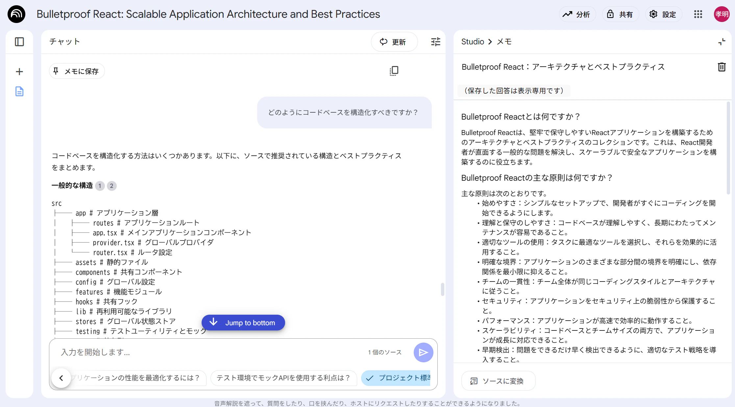Click the 'routes # アプリケーションルート' tree line
The width and height of the screenshot is (735, 407).
coord(146,223)
